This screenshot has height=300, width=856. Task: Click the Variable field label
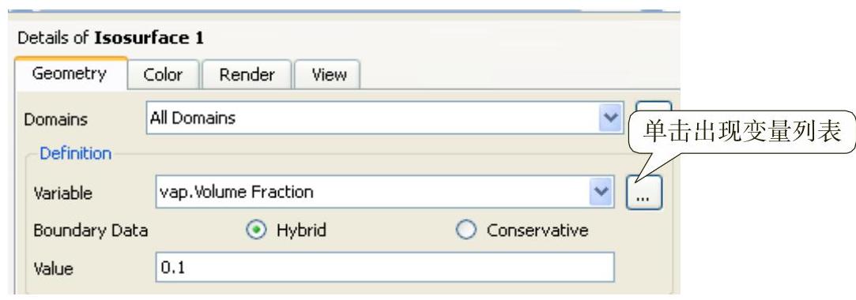coord(62,193)
